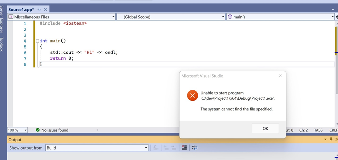Click the return 0; statement
Viewport: 338px width, 160px height.
click(x=62, y=59)
